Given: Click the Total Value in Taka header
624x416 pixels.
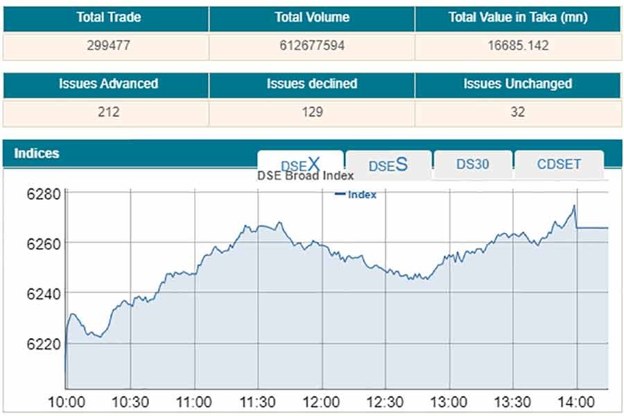Looking at the screenshot, I should pos(518,17).
